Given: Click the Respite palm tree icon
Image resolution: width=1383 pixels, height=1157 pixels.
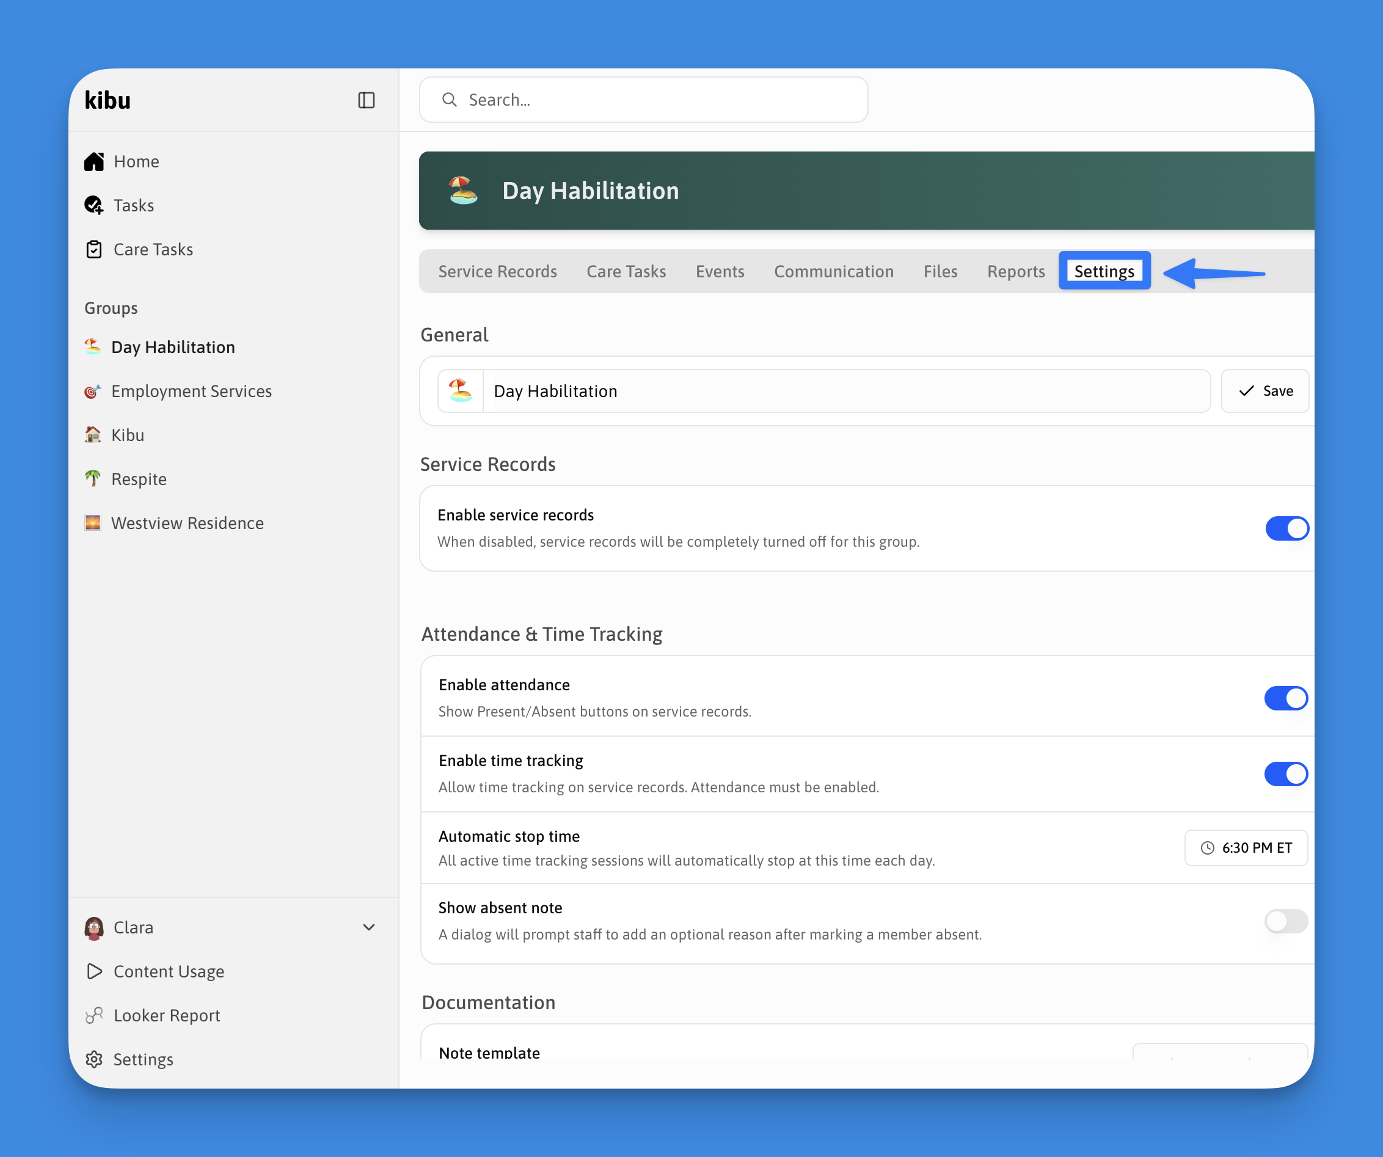Looking at the screenshot, I should pos(93,479).
